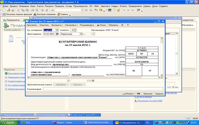Click the Записать button
The image size is (199, 125).
tap(148, 94)
